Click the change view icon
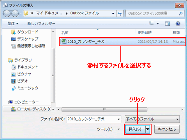The height and width of the screenshot is (140, 187). pyautogui.click(x=151, y=23)
